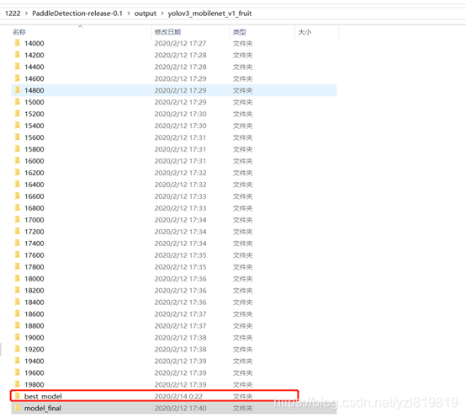The width and height of the screenshot is (466, 418).
Task: Select the folder name 18200
Action: [34, 290]
